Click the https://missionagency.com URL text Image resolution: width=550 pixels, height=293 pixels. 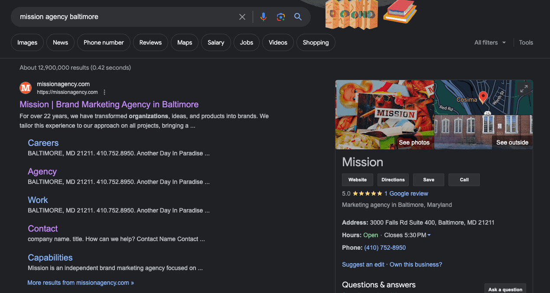tap(67, 92)
